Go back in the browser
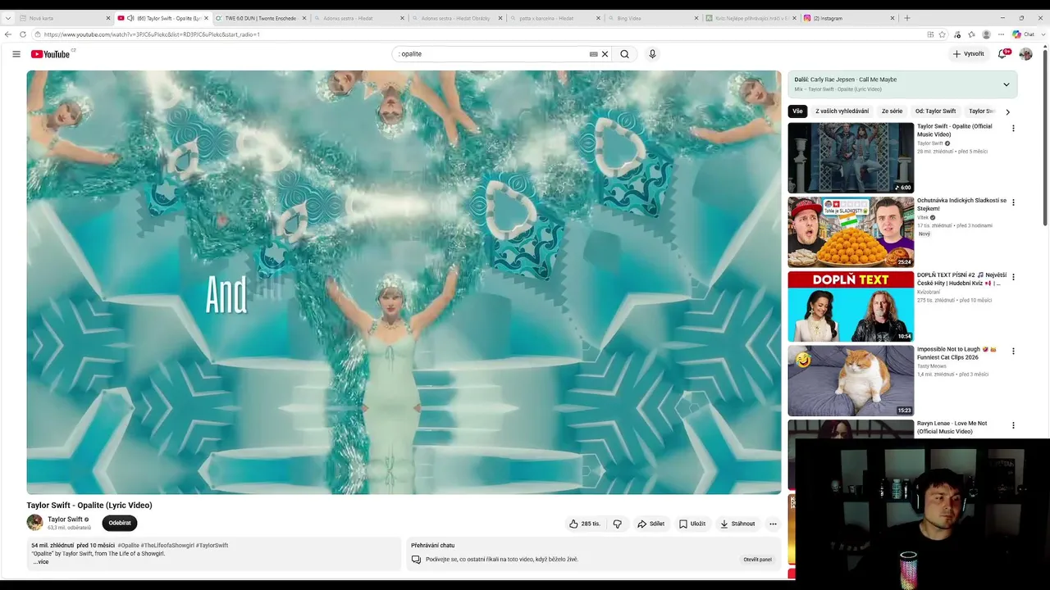 coord(8,34)
